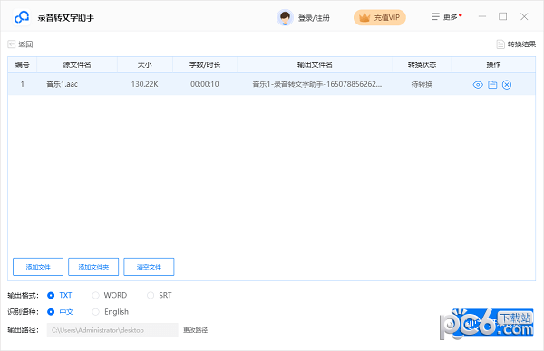This screenshot has height=351, width=544.
Task: Click the app logo icon
Action: [x=22, y=17]
